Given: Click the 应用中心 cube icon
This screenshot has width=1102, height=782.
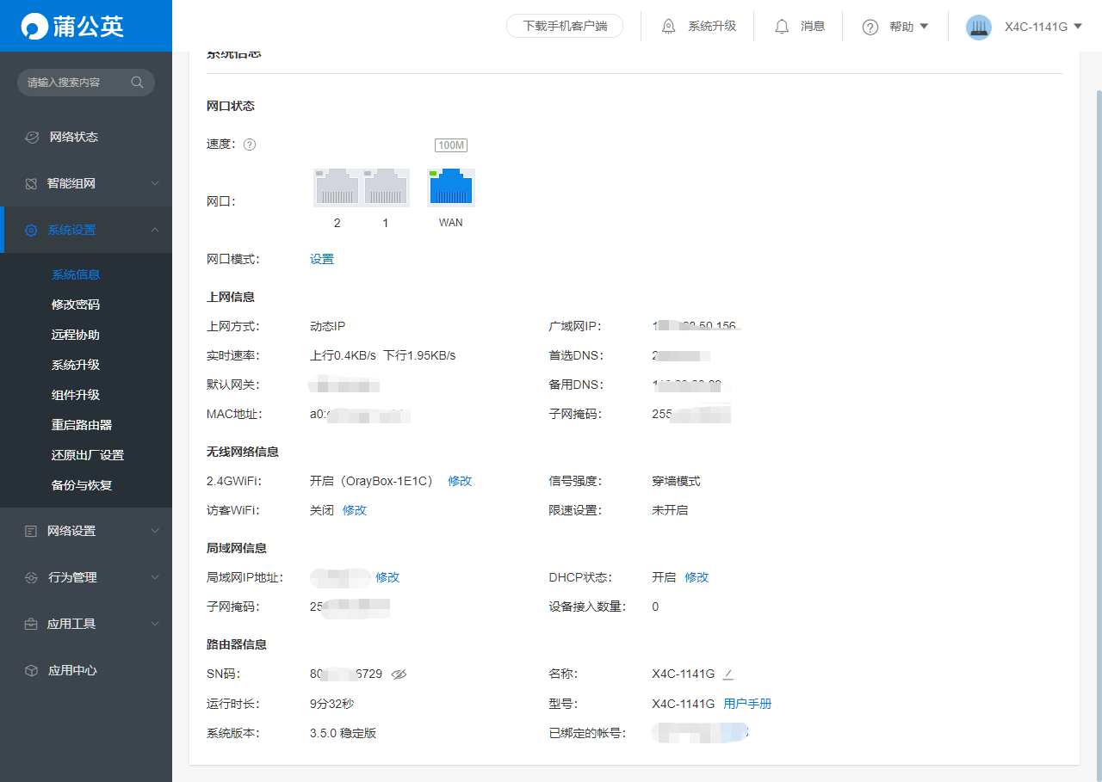Looking at the screenshot, I should click(x=31, y=670).
